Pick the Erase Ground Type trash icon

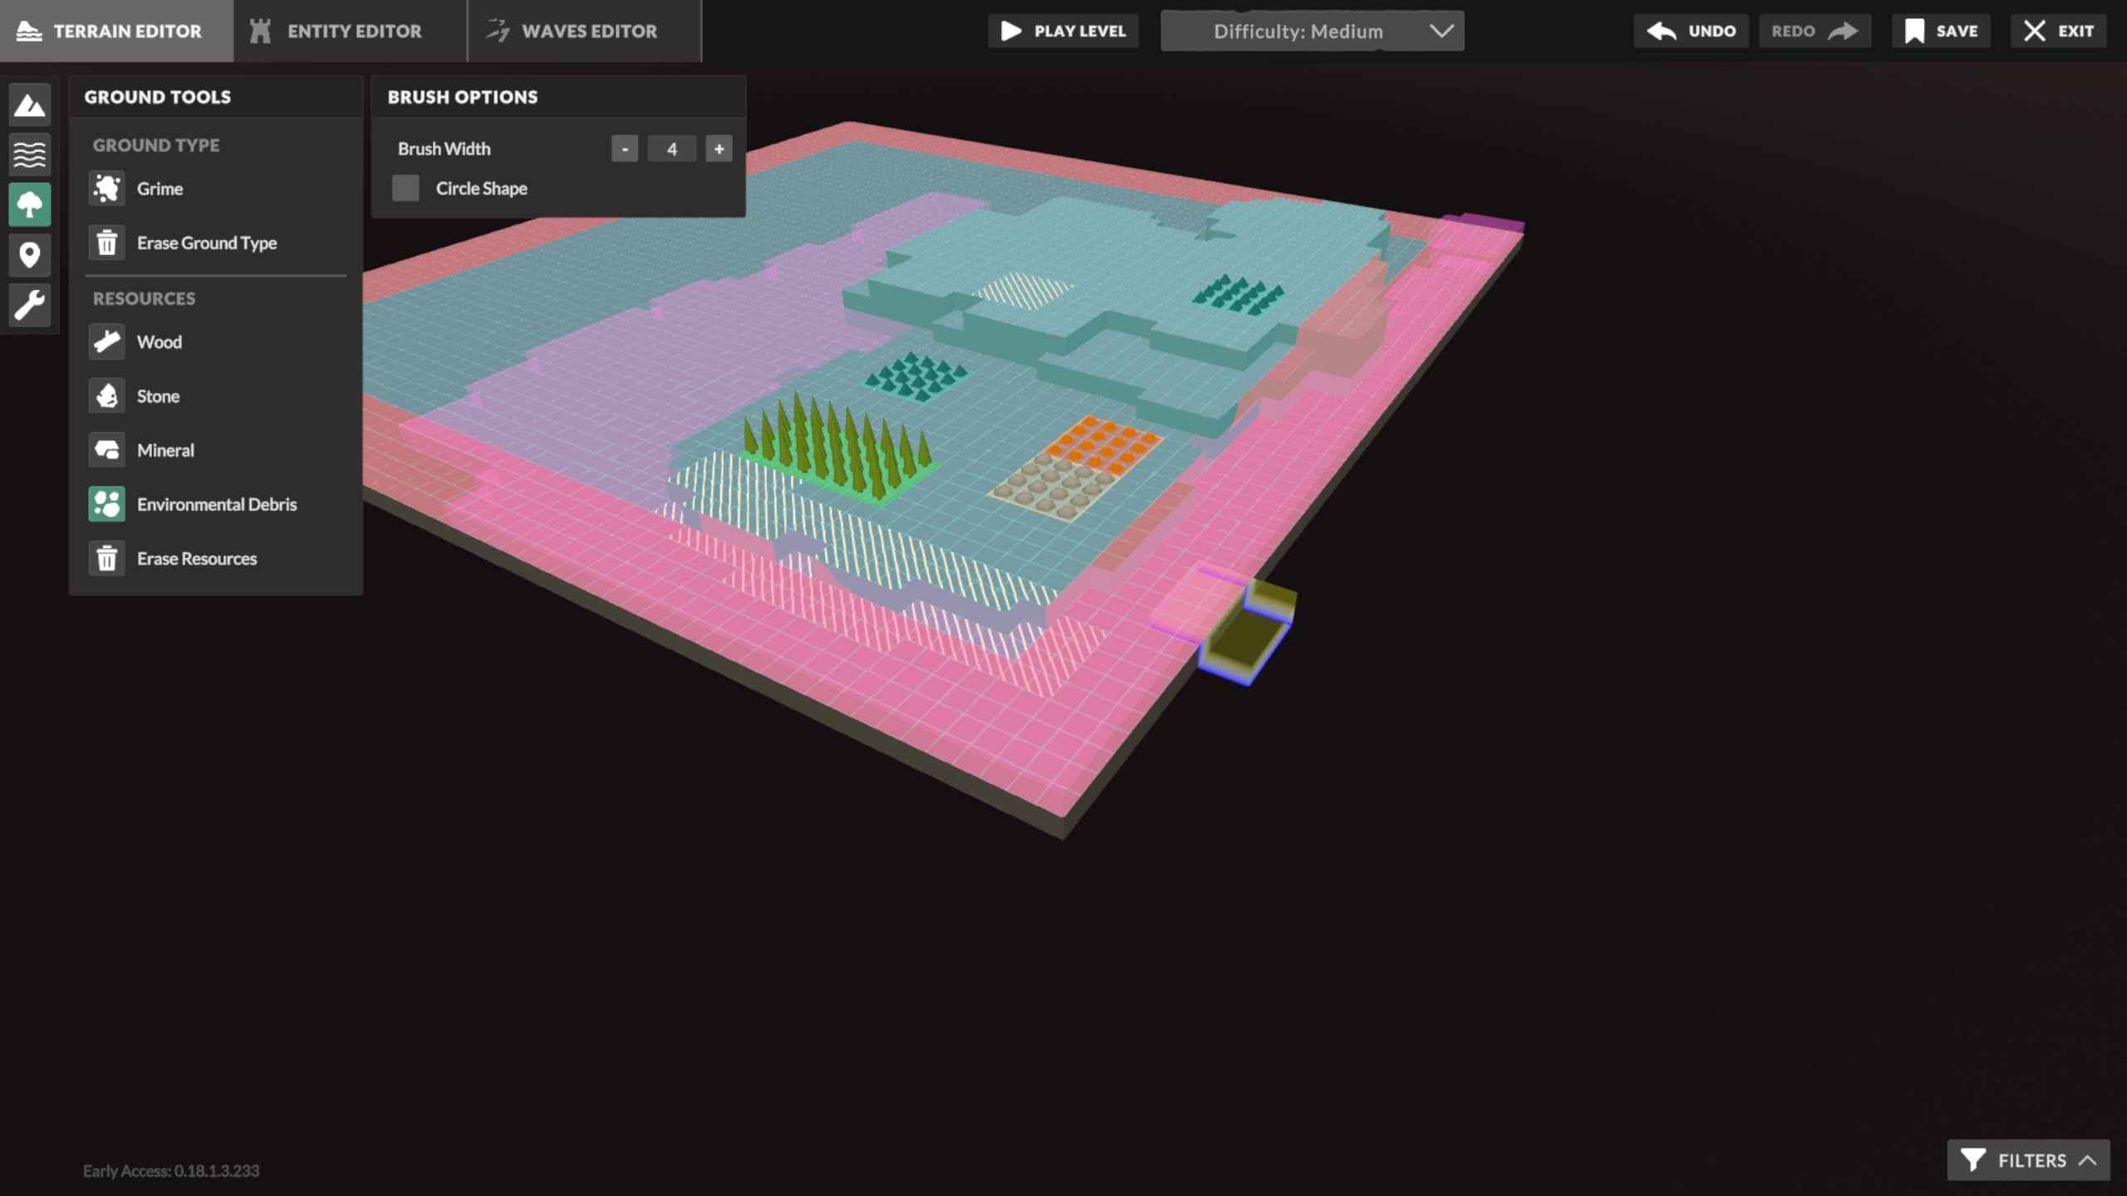pyautogui.click(x=107, y=243)
